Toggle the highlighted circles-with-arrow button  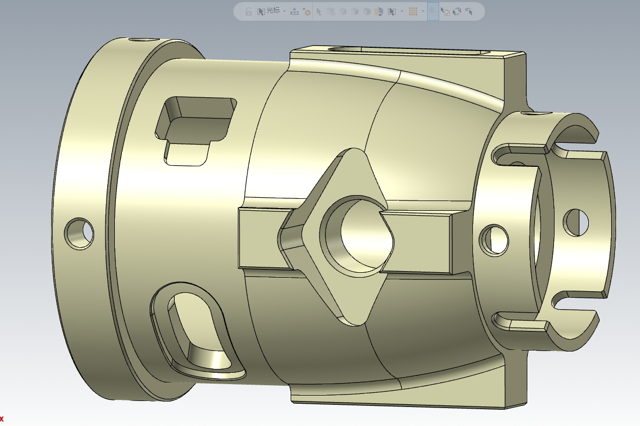[433, 11]
